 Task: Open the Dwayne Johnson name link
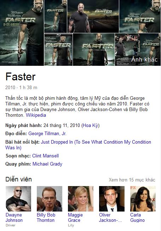tap(14, 218)
